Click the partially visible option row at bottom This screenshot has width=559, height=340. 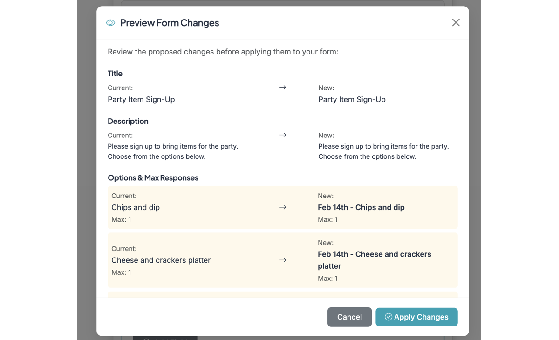click(283, 295)
